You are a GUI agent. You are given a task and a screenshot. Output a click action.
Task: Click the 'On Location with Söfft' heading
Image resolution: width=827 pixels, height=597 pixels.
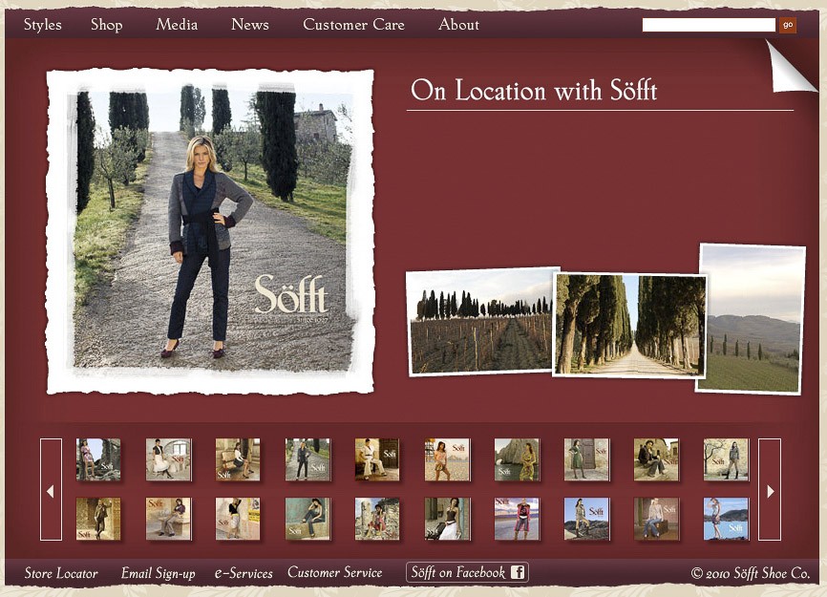[x=534, y=90]
